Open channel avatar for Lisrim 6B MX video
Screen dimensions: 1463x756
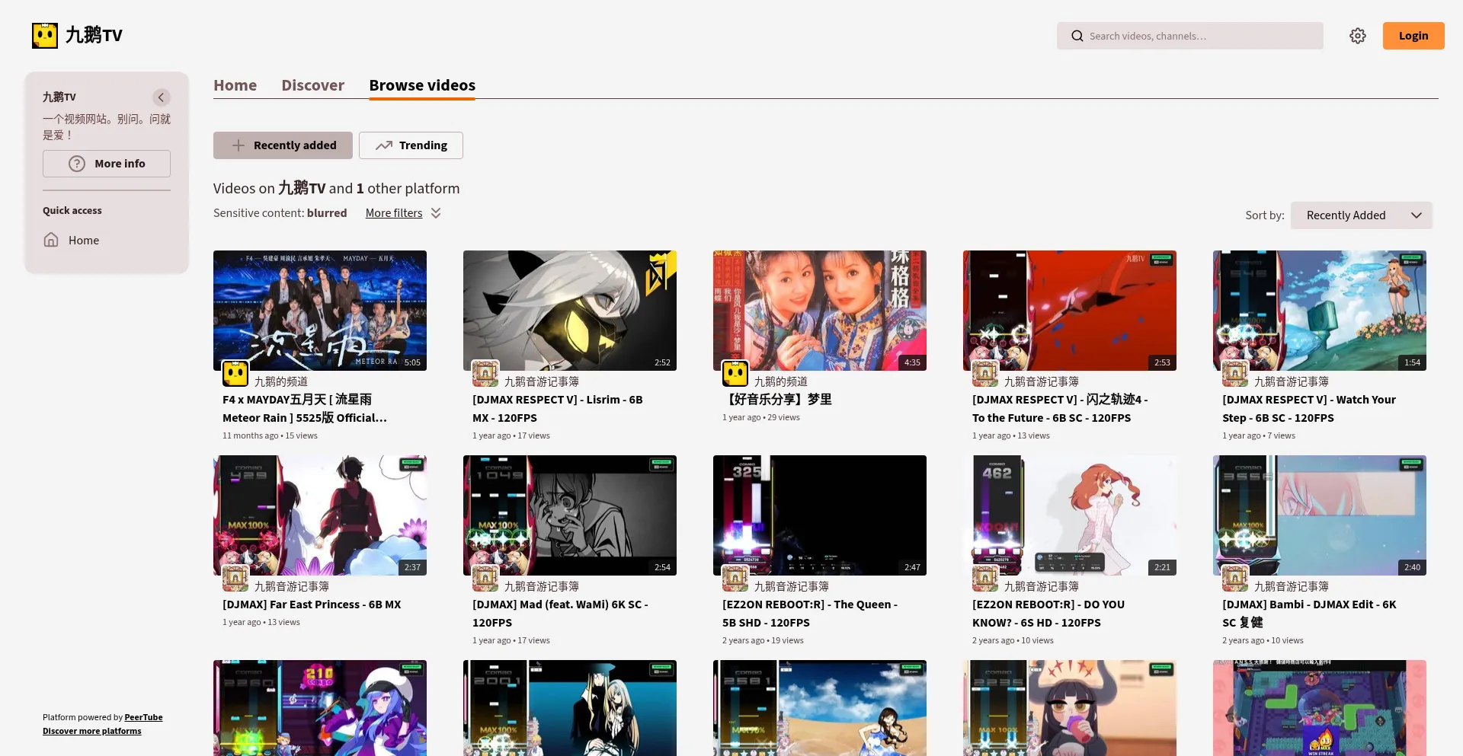pos(485,373)
